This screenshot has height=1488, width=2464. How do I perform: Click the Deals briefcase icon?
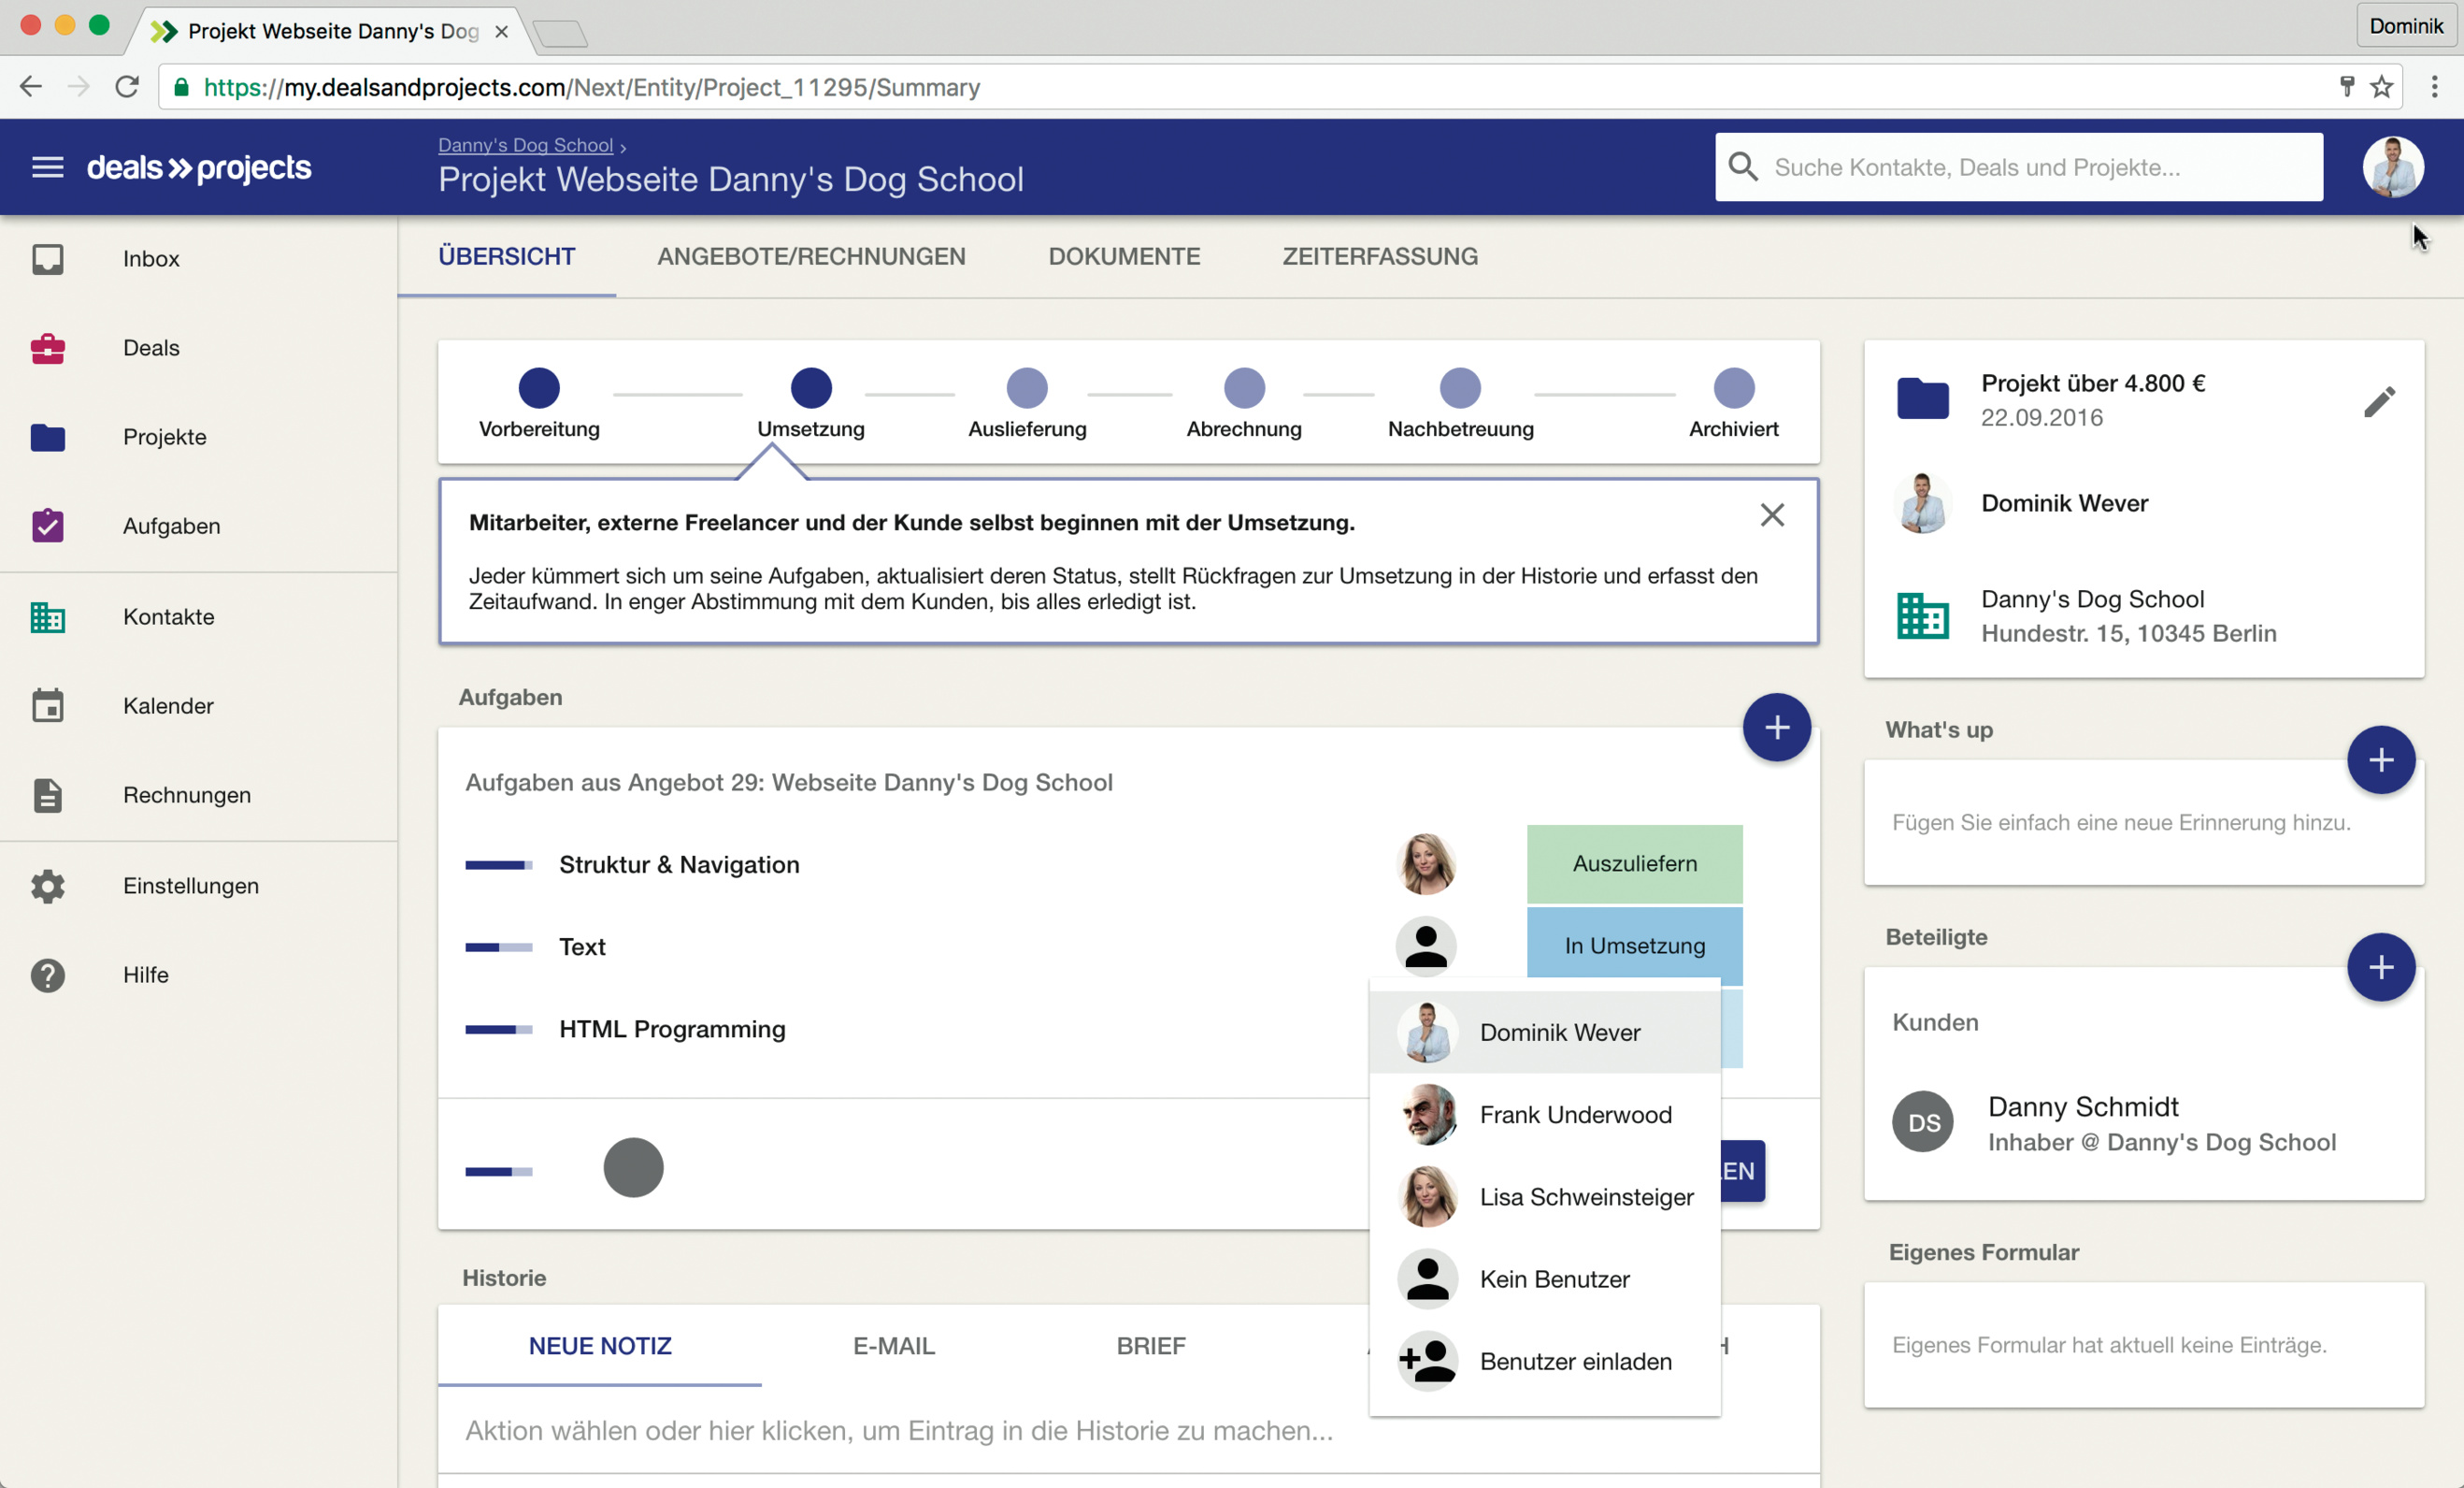click(x=48, y=348)
